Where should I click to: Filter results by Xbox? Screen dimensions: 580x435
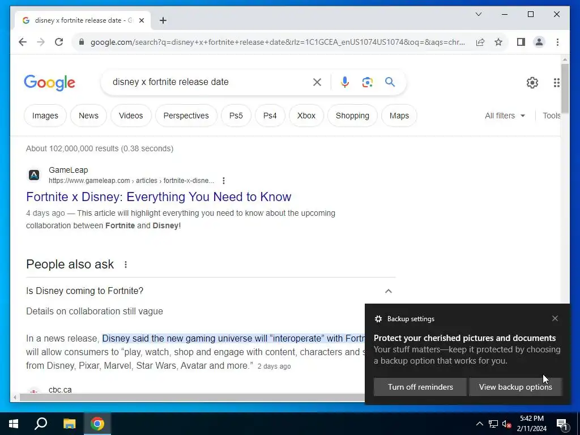coord(306,116)
